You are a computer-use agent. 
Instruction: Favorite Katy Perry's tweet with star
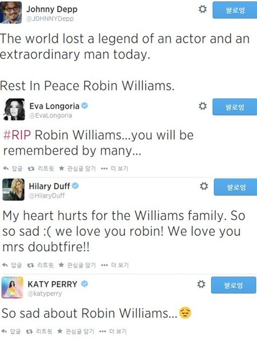click(75, 331)
